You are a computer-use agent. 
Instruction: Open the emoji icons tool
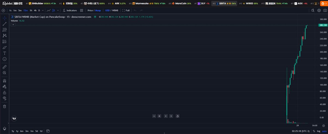coord(4,59)
